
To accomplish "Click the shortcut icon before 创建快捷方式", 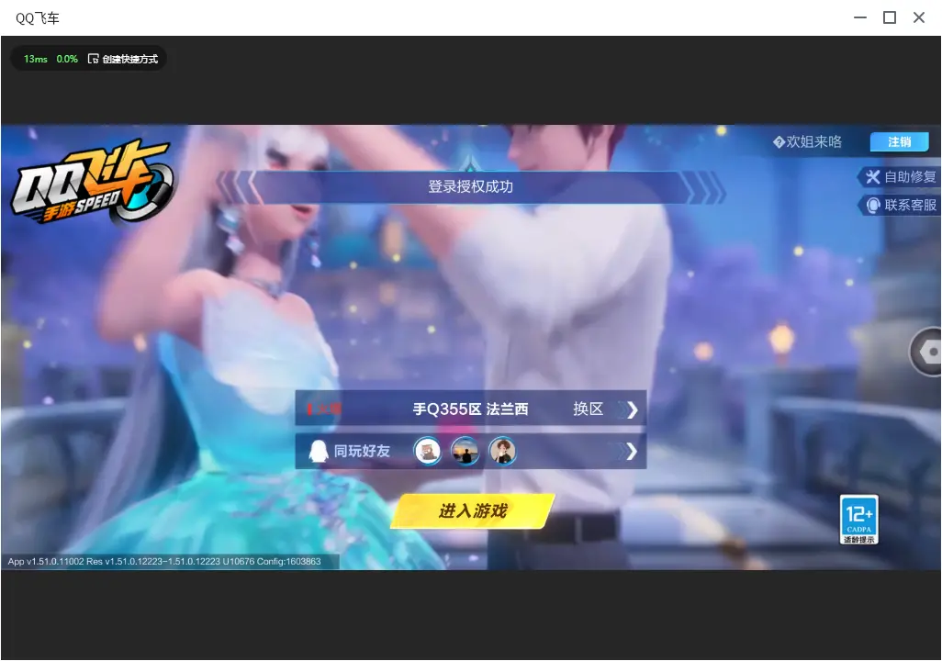I will tap(93, 59).
